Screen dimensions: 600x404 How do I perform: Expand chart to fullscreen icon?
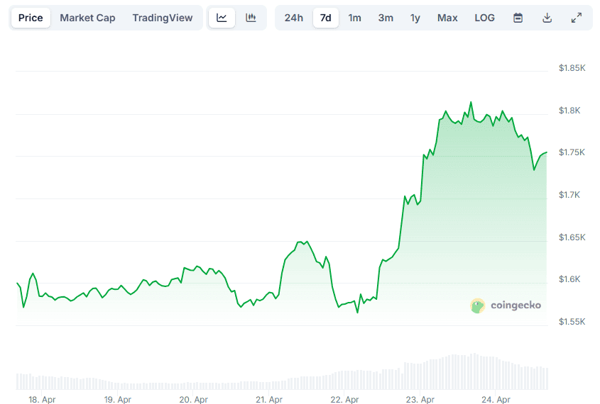click(577, 18)
